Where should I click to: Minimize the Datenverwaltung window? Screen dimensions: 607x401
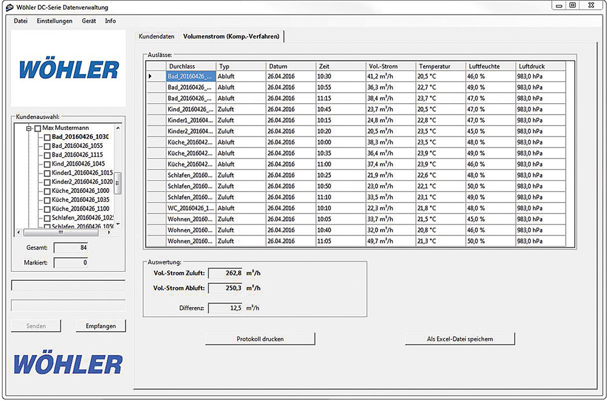pos(559,5)
